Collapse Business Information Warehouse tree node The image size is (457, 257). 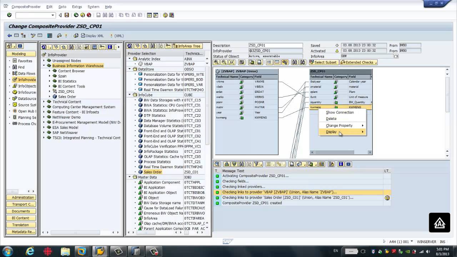(x=44, y=66)
